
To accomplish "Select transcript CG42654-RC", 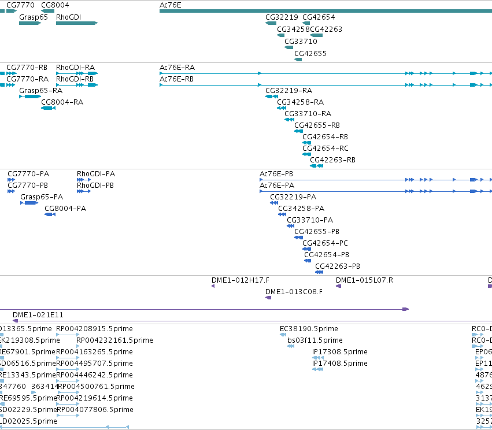I will pyautogui.click(x=325, y=149).
